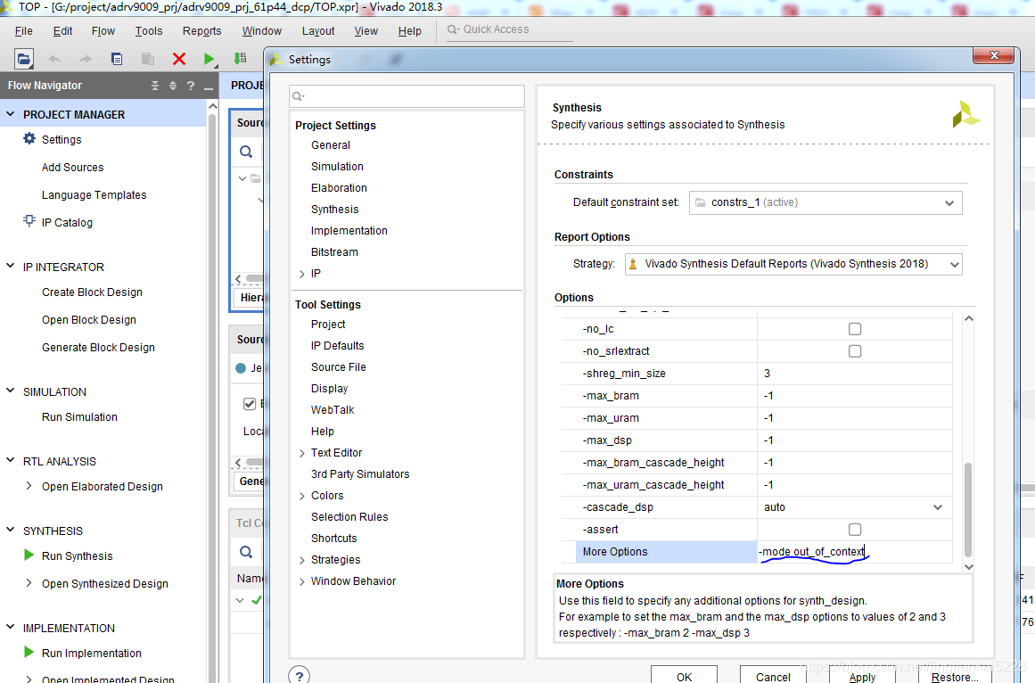This screenshot has height=683, width=1035.
Task: Open the File menu
Action: (24, 31)
